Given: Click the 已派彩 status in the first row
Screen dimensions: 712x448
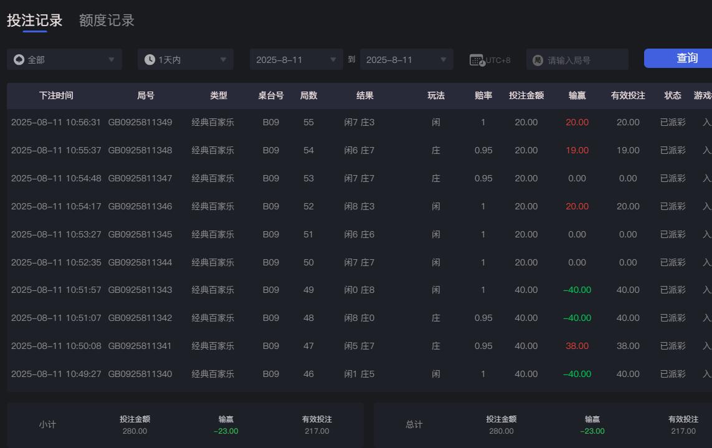Looking at the screenshot, I should click(672, 122).
